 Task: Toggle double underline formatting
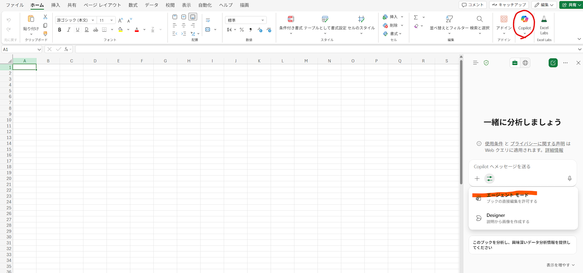(87, 30)
